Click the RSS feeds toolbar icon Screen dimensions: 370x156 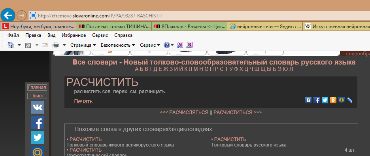point(28,45)
